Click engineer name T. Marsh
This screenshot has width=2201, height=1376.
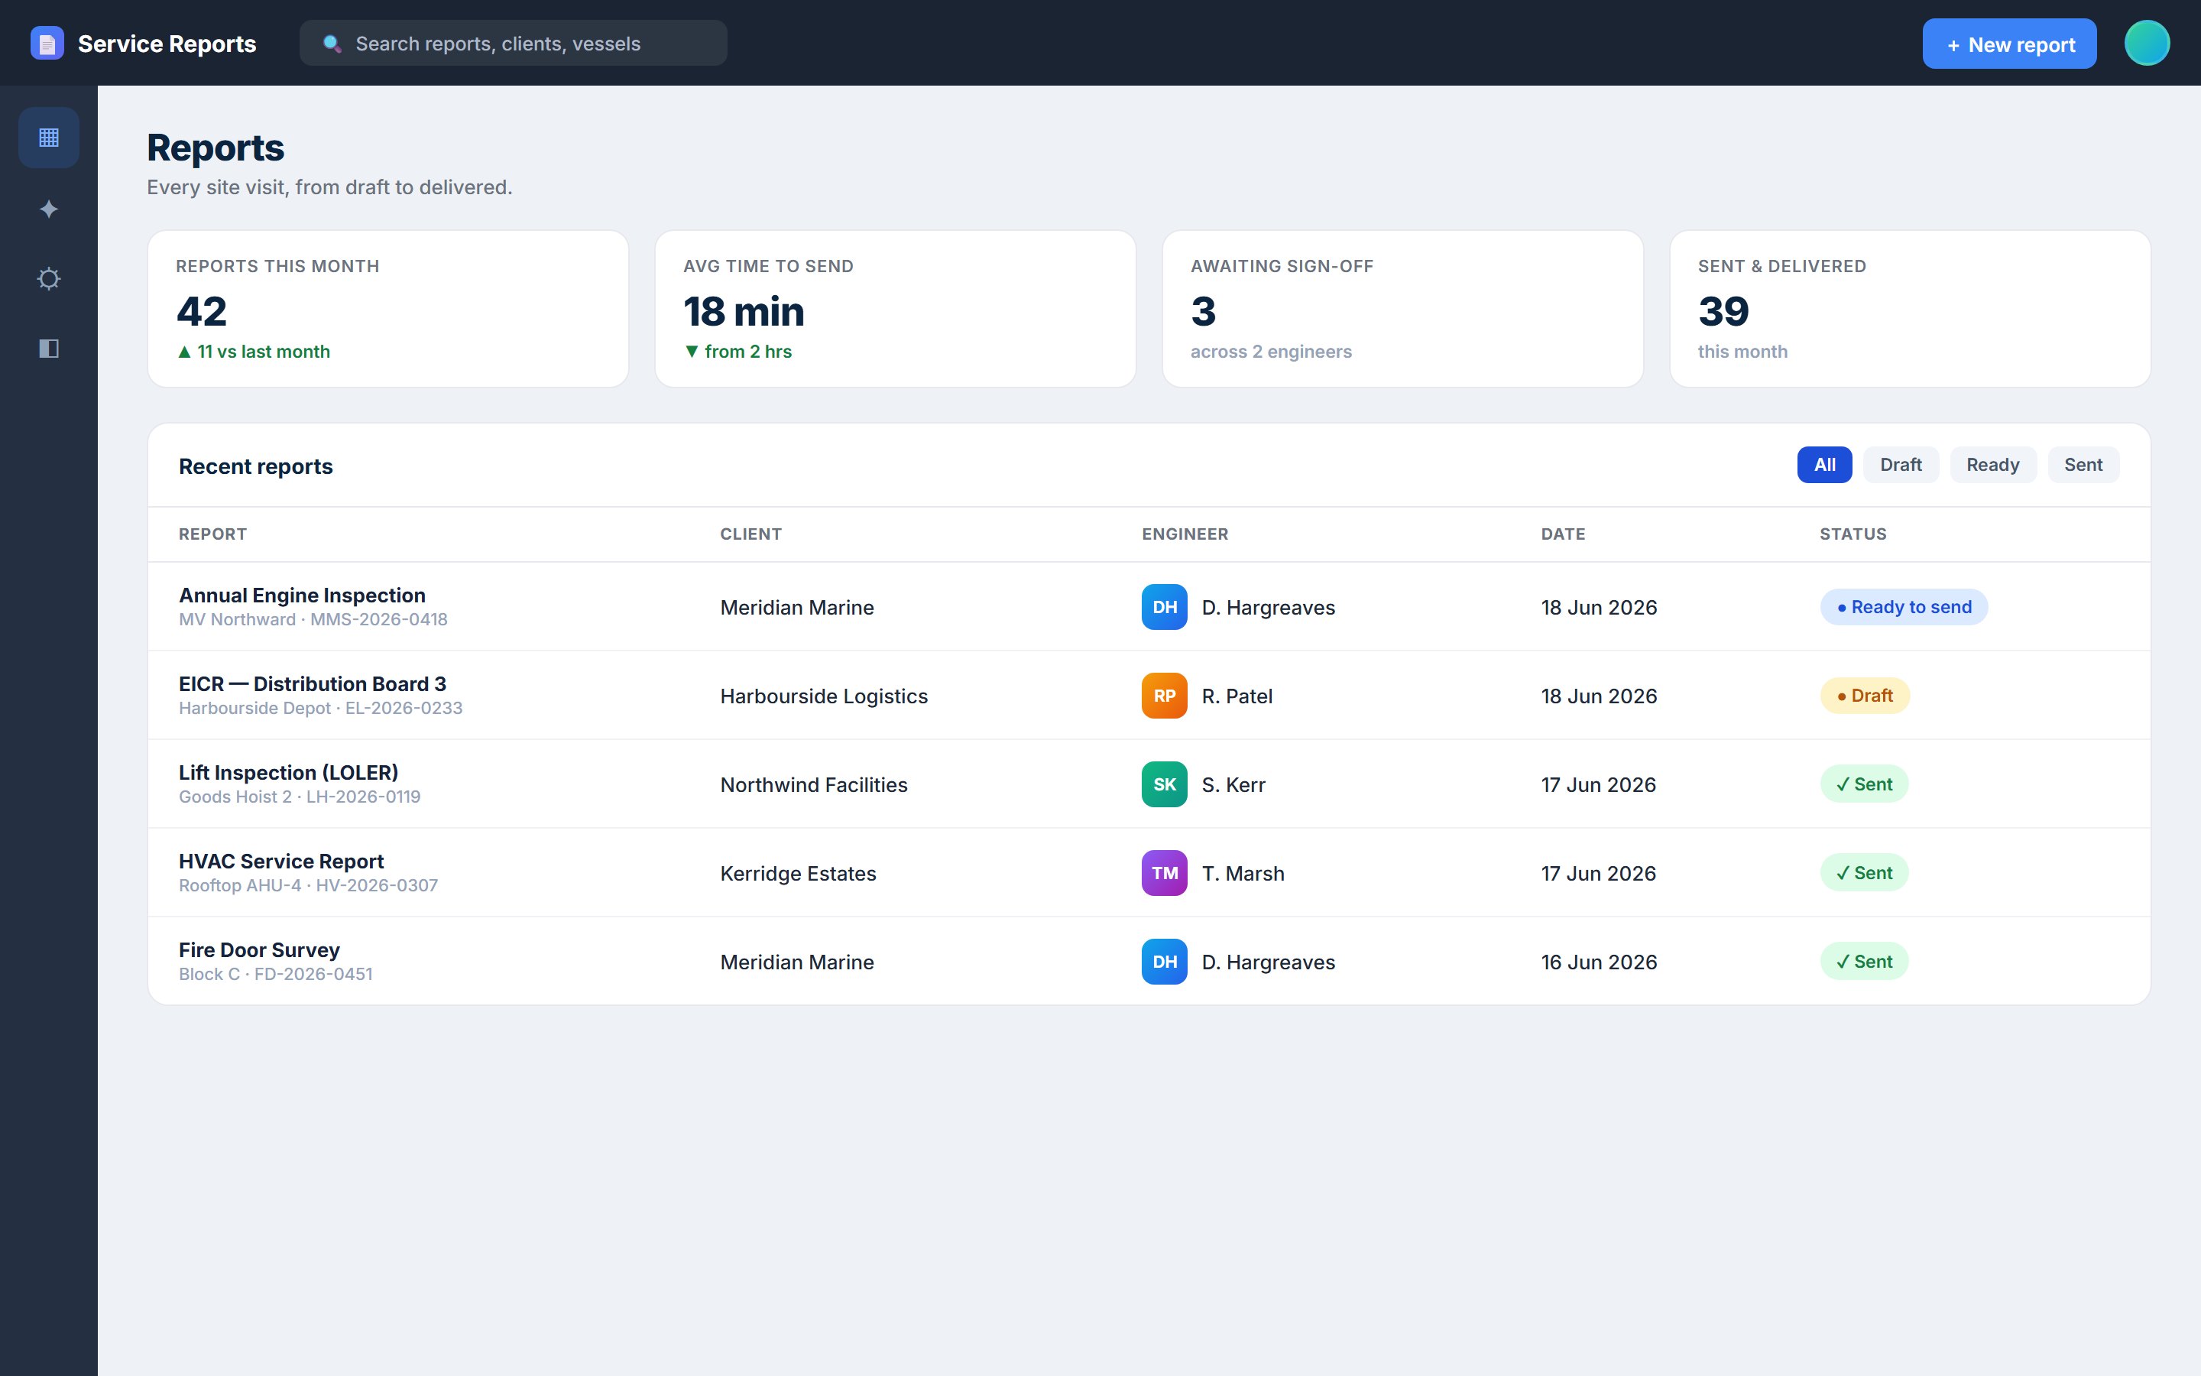[1243, 874]
